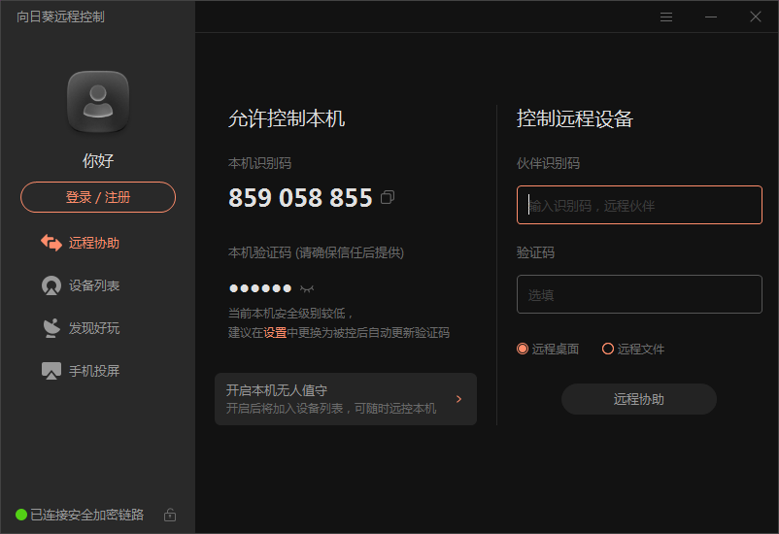Viewport: 779px width, 534px height.
Task: Select the 远程文件 radio option
Action: [x=608, y=349]
